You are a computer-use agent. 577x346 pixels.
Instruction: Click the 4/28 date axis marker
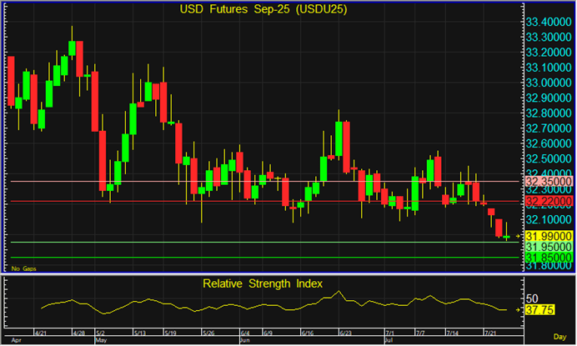(x=79, y=332)
